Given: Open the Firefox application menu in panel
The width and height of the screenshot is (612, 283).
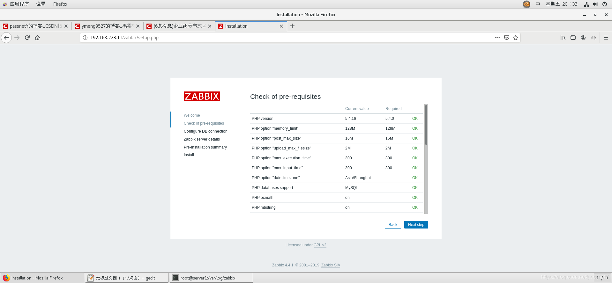Looking at the screenshot, I should click(x=60, y=4).
